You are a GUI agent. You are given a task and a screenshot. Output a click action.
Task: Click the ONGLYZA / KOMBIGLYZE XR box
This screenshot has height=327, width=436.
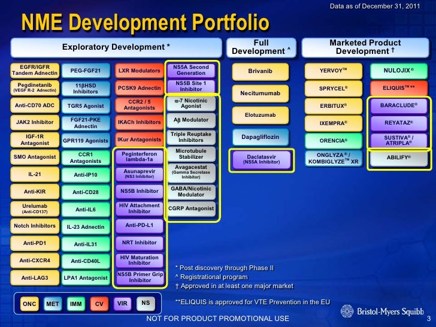tap(334, 159)
